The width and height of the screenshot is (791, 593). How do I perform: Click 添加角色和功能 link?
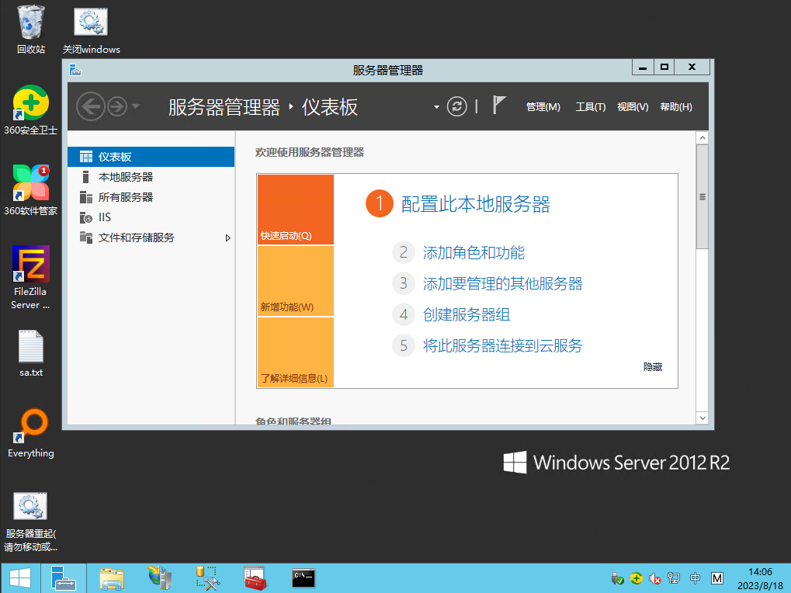[x=474, y=252]
